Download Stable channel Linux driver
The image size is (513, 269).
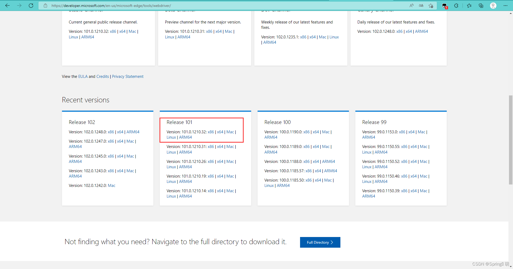click(73, 37)
